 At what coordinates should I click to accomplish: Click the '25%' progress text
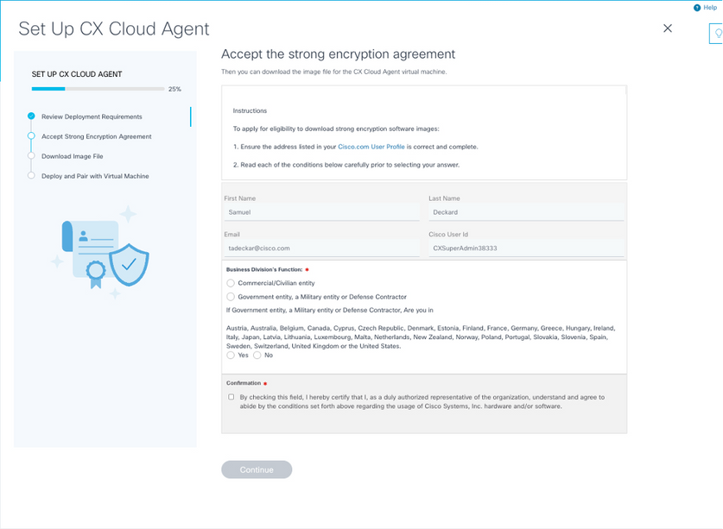(174, 89)
